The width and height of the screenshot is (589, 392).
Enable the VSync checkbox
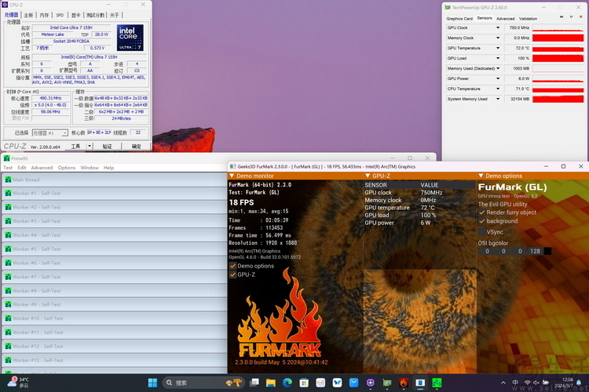482,232
